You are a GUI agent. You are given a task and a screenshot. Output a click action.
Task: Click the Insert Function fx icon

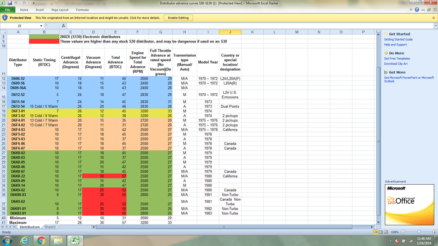64,26
